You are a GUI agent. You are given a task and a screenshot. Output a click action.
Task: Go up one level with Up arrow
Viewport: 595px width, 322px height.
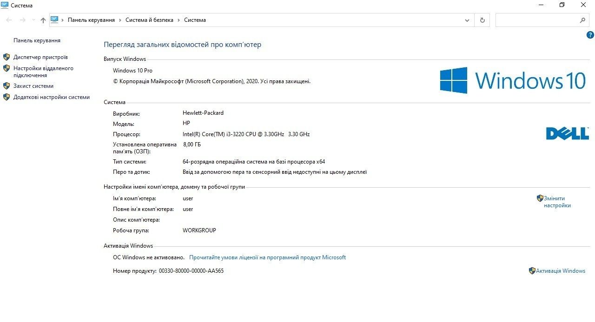43,20
